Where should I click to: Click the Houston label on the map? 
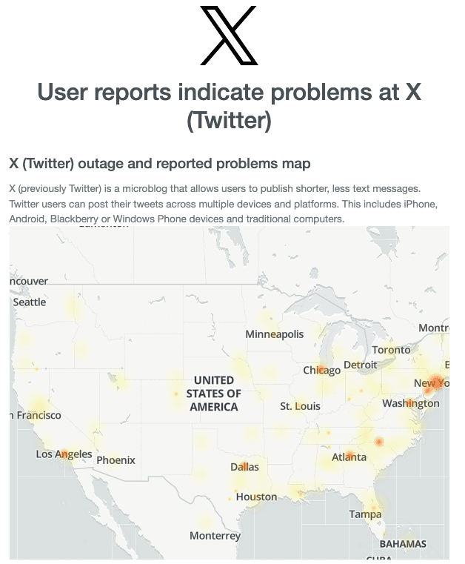(x=256, y=497)
